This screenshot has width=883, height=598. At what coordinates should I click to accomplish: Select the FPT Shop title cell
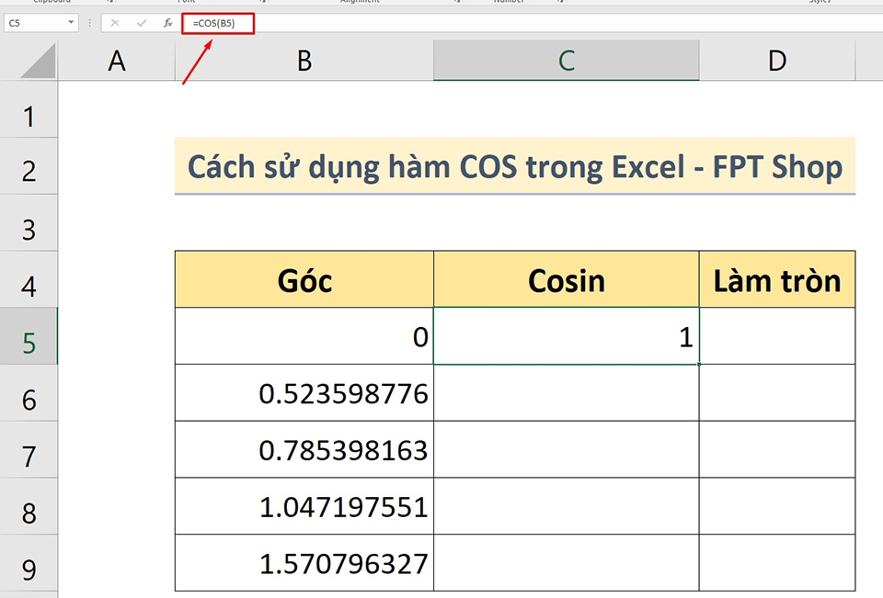coord(515,167)
